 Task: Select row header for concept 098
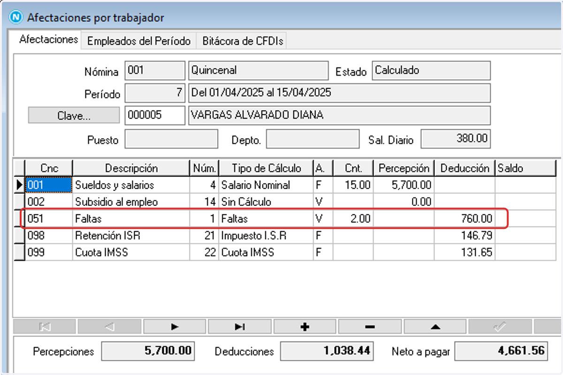point(19,235)
